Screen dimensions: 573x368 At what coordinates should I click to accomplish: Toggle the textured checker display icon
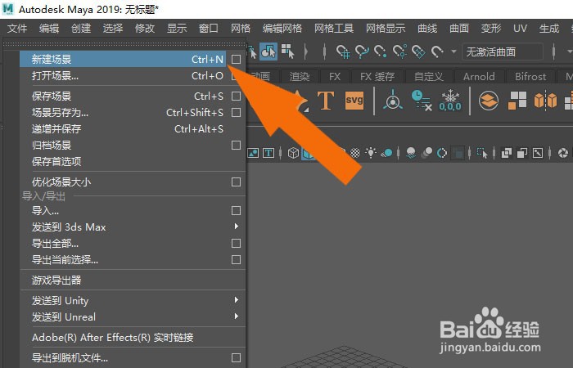pyautogui.click(x=355, y=153)
